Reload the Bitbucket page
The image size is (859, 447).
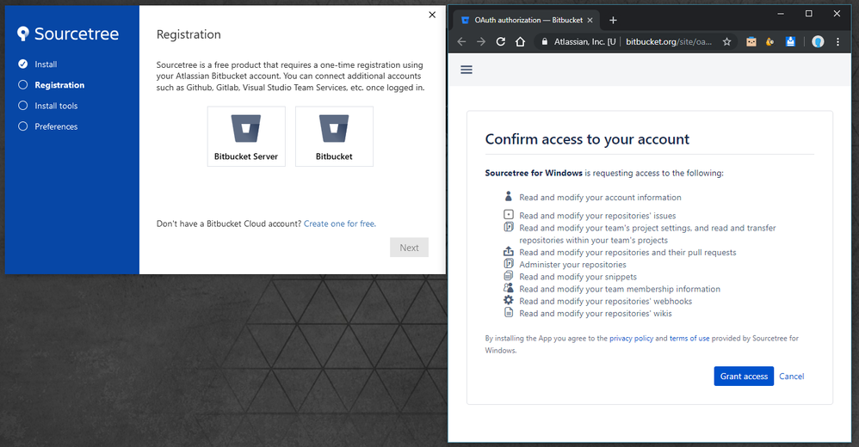pos(501,41)
